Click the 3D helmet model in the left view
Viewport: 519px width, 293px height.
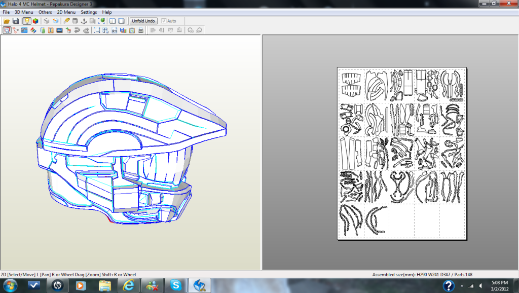(x=131, y=149)
